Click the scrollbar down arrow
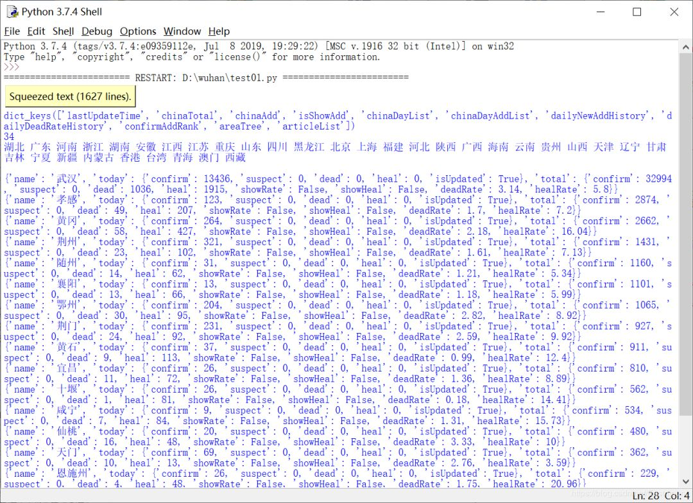This screenshot has width=693, height=503. click(x=685, y=481)
